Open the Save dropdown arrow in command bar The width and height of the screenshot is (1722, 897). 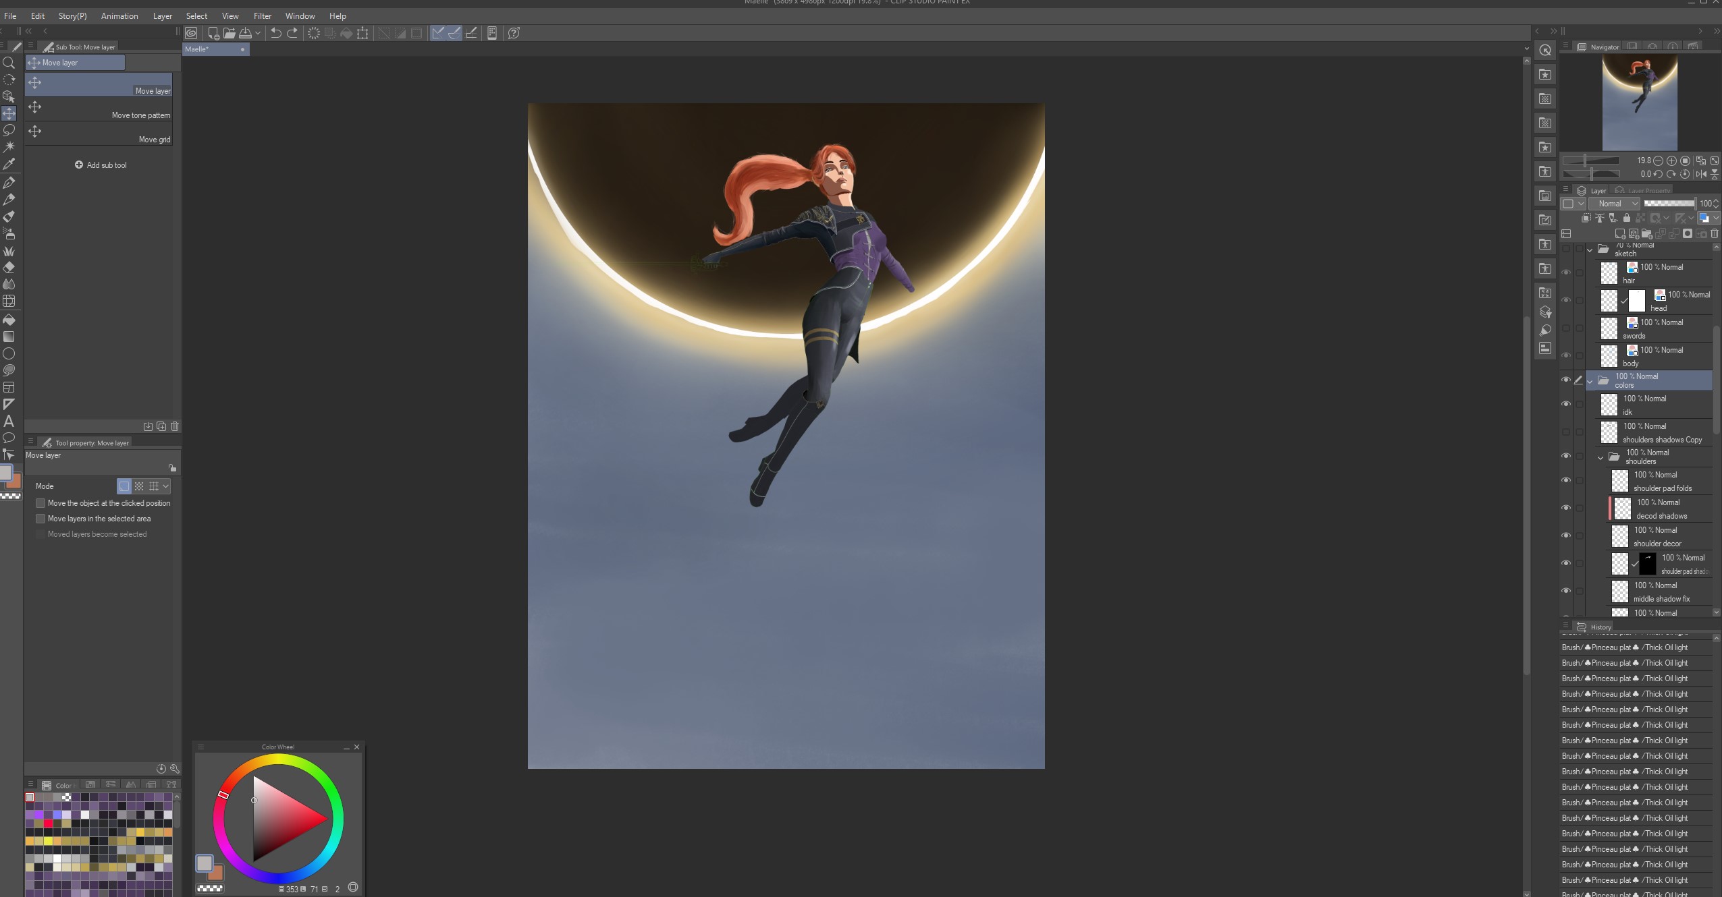click(x=258, y=33)
